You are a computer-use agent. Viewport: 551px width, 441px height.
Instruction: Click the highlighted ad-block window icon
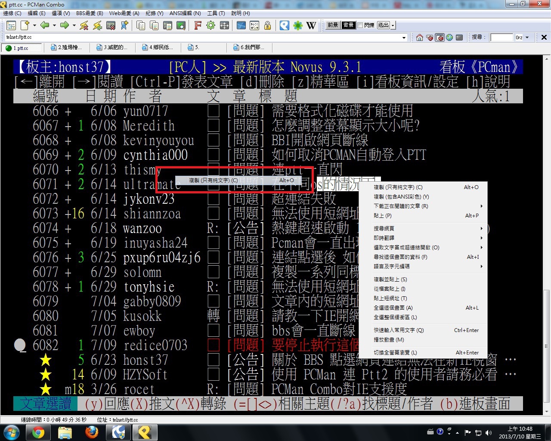point(440,37)
